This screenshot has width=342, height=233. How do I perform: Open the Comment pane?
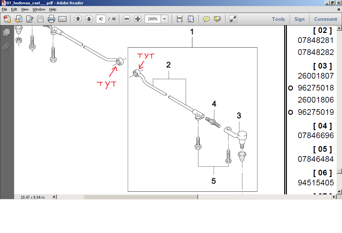click(x=326, y=19)
